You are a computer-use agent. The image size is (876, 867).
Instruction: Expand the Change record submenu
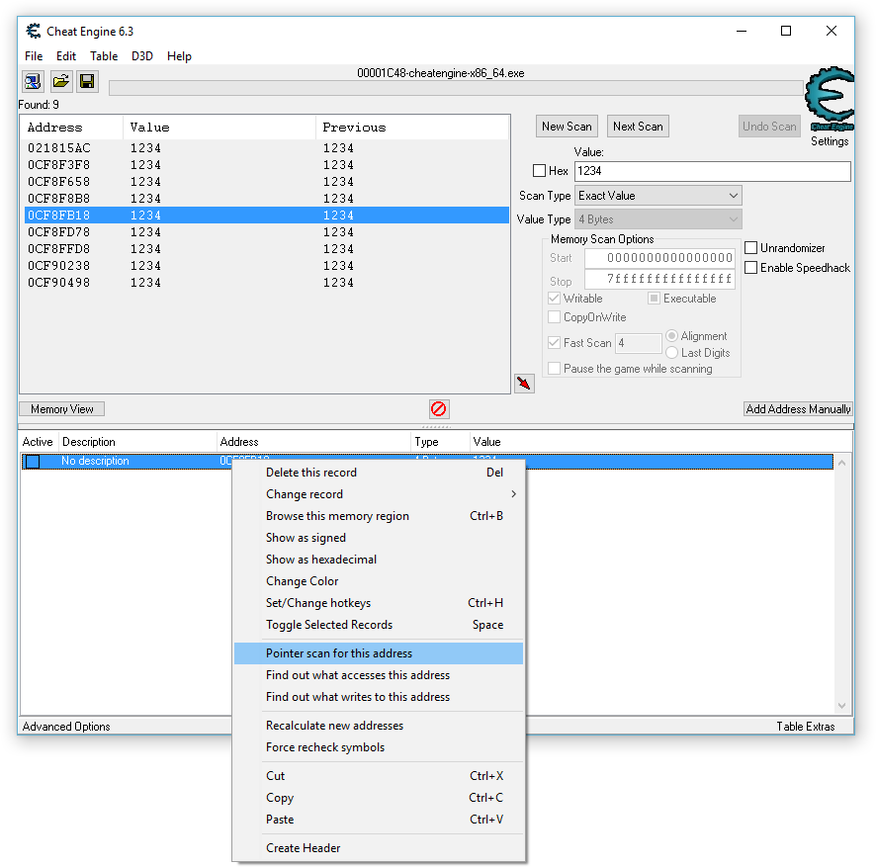379,494
